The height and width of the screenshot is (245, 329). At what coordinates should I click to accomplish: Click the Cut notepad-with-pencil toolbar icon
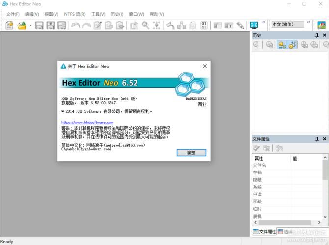pyautogui.click(x=98, y=25)
